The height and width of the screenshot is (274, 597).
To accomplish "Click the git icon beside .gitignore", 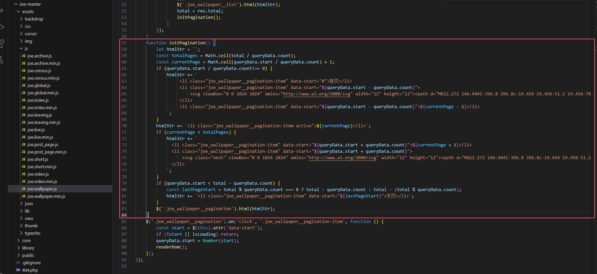I will click(x=18, y=263).
